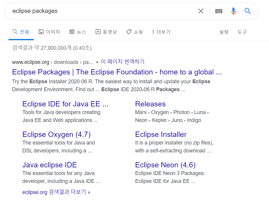This screenshot has height=204, width=269.
Task: Switch to the 뉴스 (News) tab
Action: point(78,32)
